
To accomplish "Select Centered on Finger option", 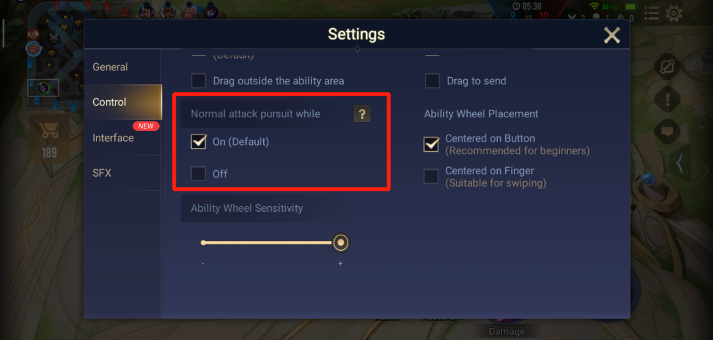I will 431,177.
